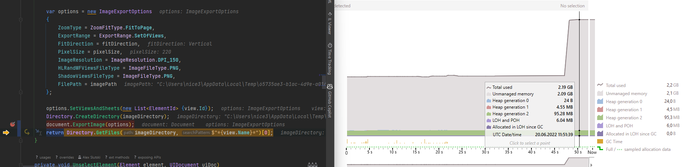Image resolution: width=682 pixels, height=167 pixels.
Task: Toggle the Heap generation 2 legend series
Action: click(638, 118)
